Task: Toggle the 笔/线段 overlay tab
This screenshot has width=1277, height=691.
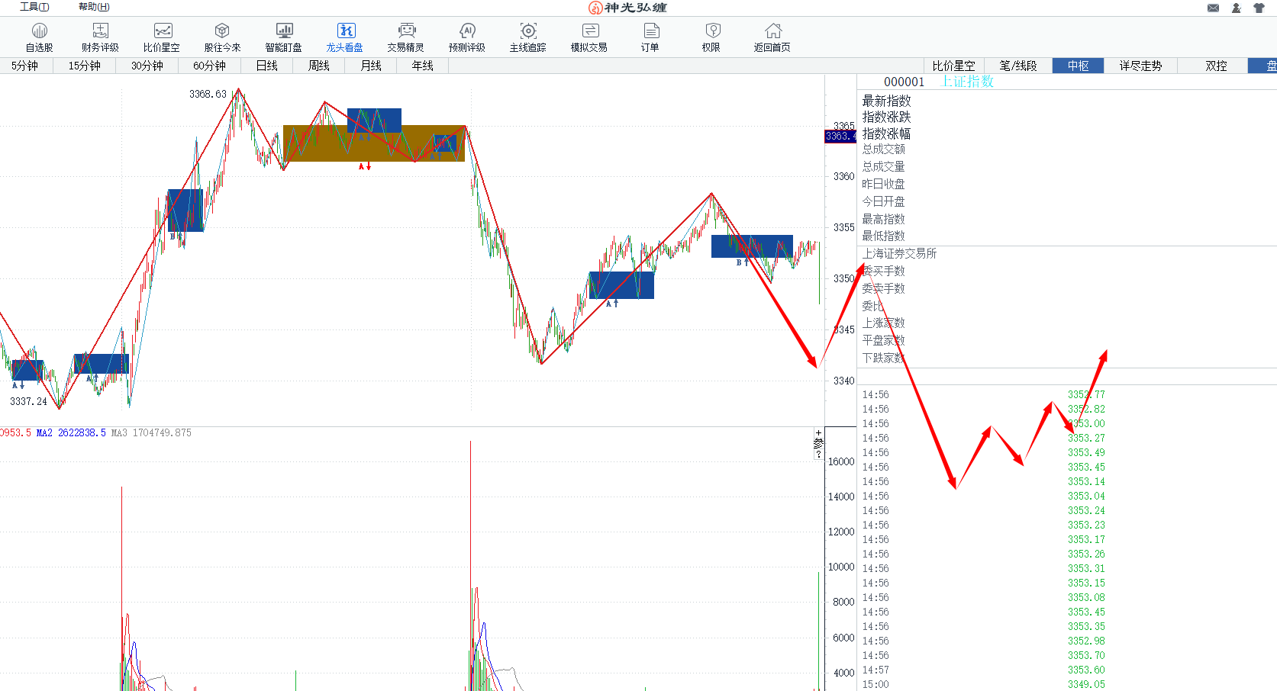Action: coord(1018,66)
